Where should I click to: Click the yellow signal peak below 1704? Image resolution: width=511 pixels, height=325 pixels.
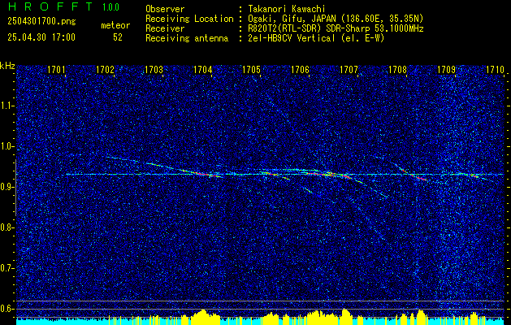(x=204, y=315)
